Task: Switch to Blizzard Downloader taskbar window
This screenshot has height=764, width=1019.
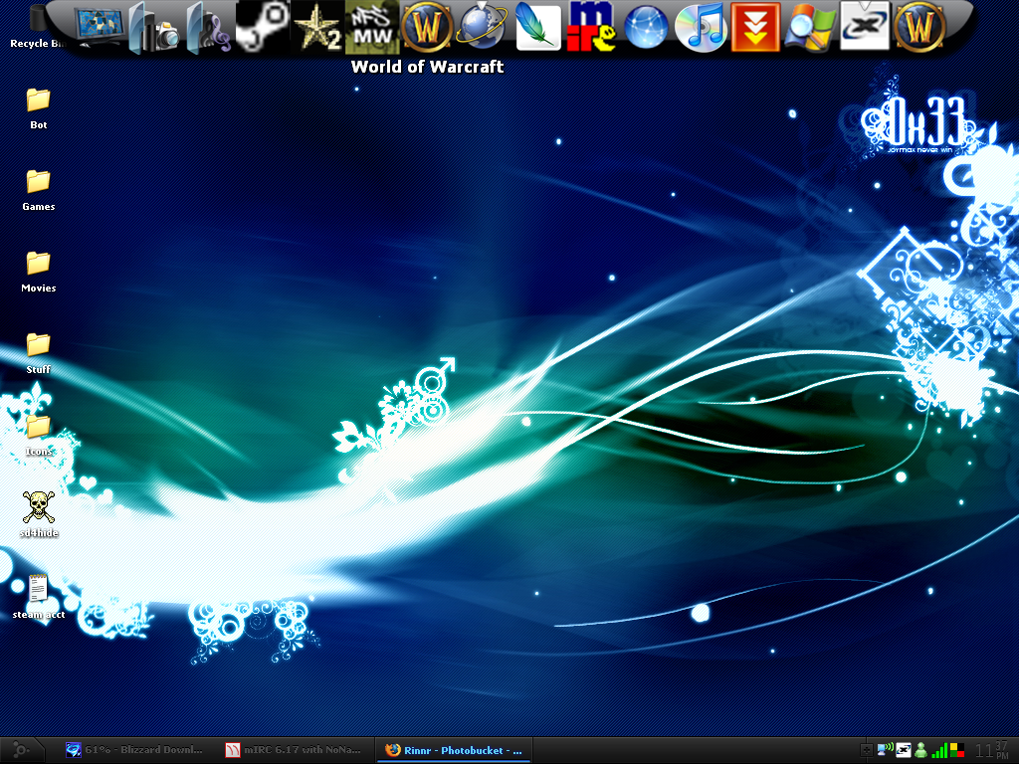Action: [x=134, y=750]
